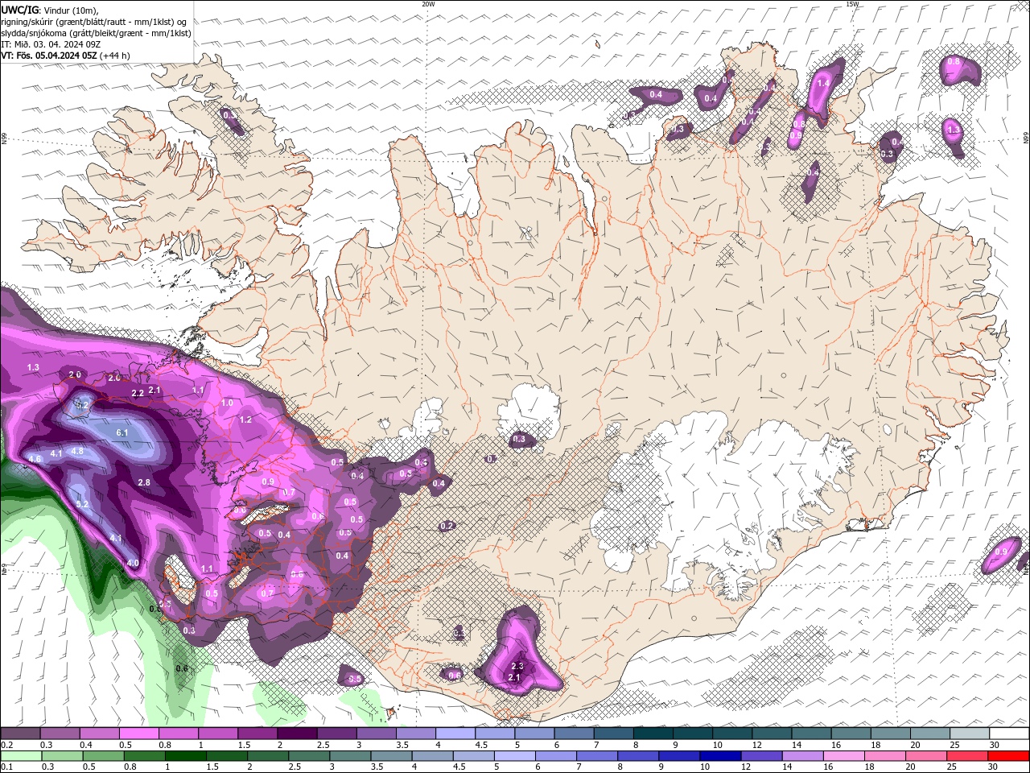Viewport: 1030px width, 773px height.
Task: Pick the bright red swatch after 30 in rain legend
Action: (x=1009, y=756)
